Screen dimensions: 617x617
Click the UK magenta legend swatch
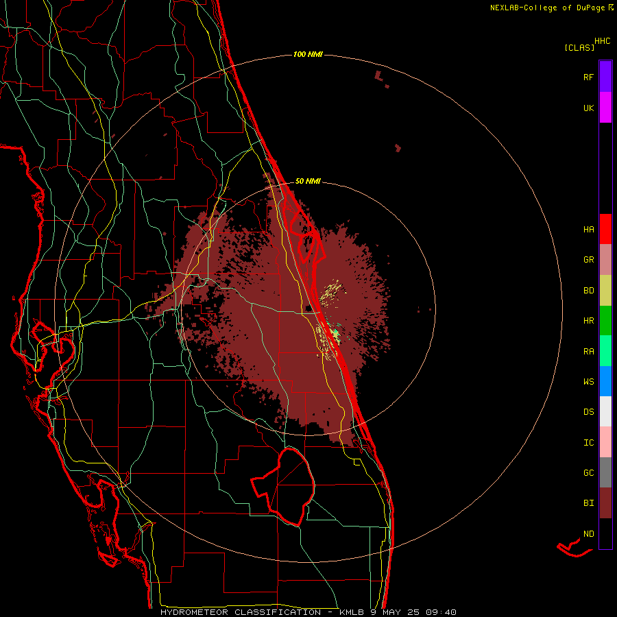605,108
